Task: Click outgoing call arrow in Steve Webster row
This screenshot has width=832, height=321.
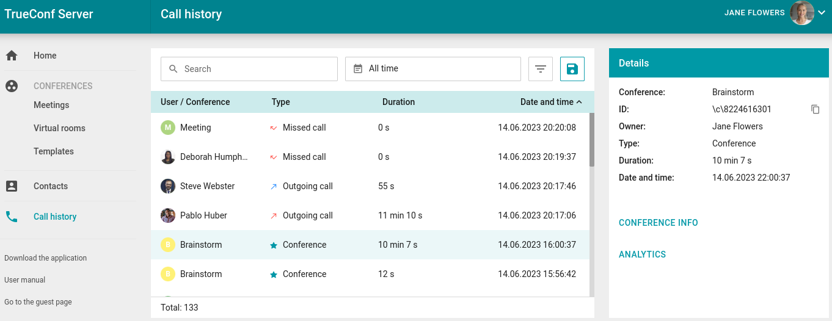Action: pyautogui.click(x=274, y=186)
